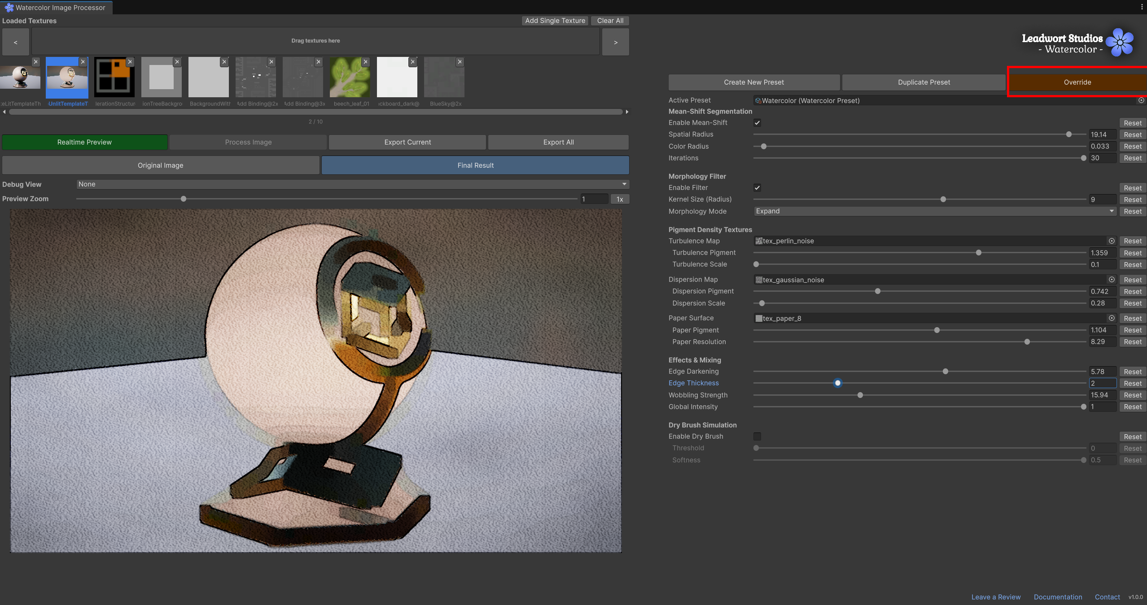
Task: Reset the Spatial Radius value
Action: click(1133, 134)
